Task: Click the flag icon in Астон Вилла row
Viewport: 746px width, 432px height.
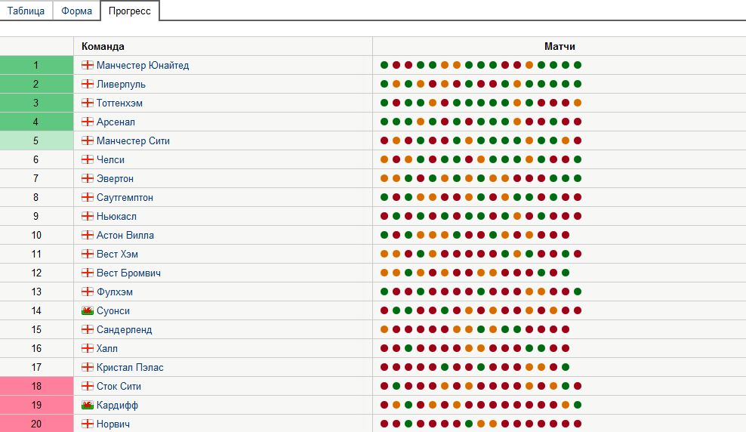Action: pyautogui.click(x=88, y=235)
